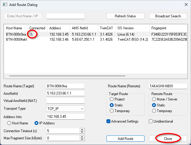This screenshot has width=191, height=145.
Task: Increase the Connection Timeout value
Action: 82,129
